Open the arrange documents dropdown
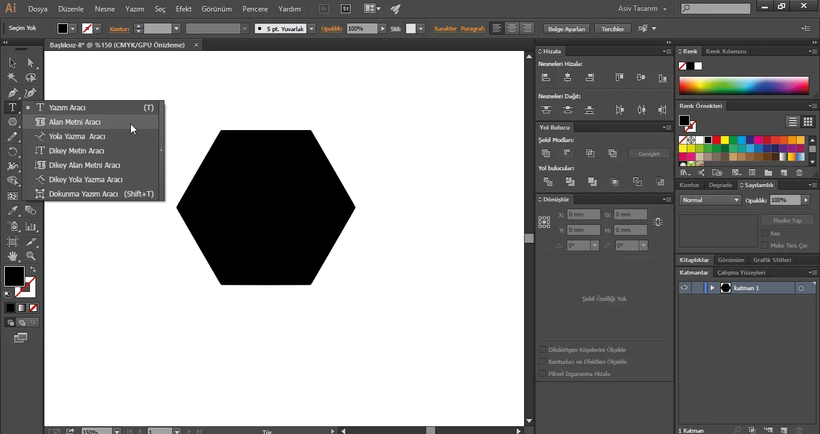 [x=373, y=9]
